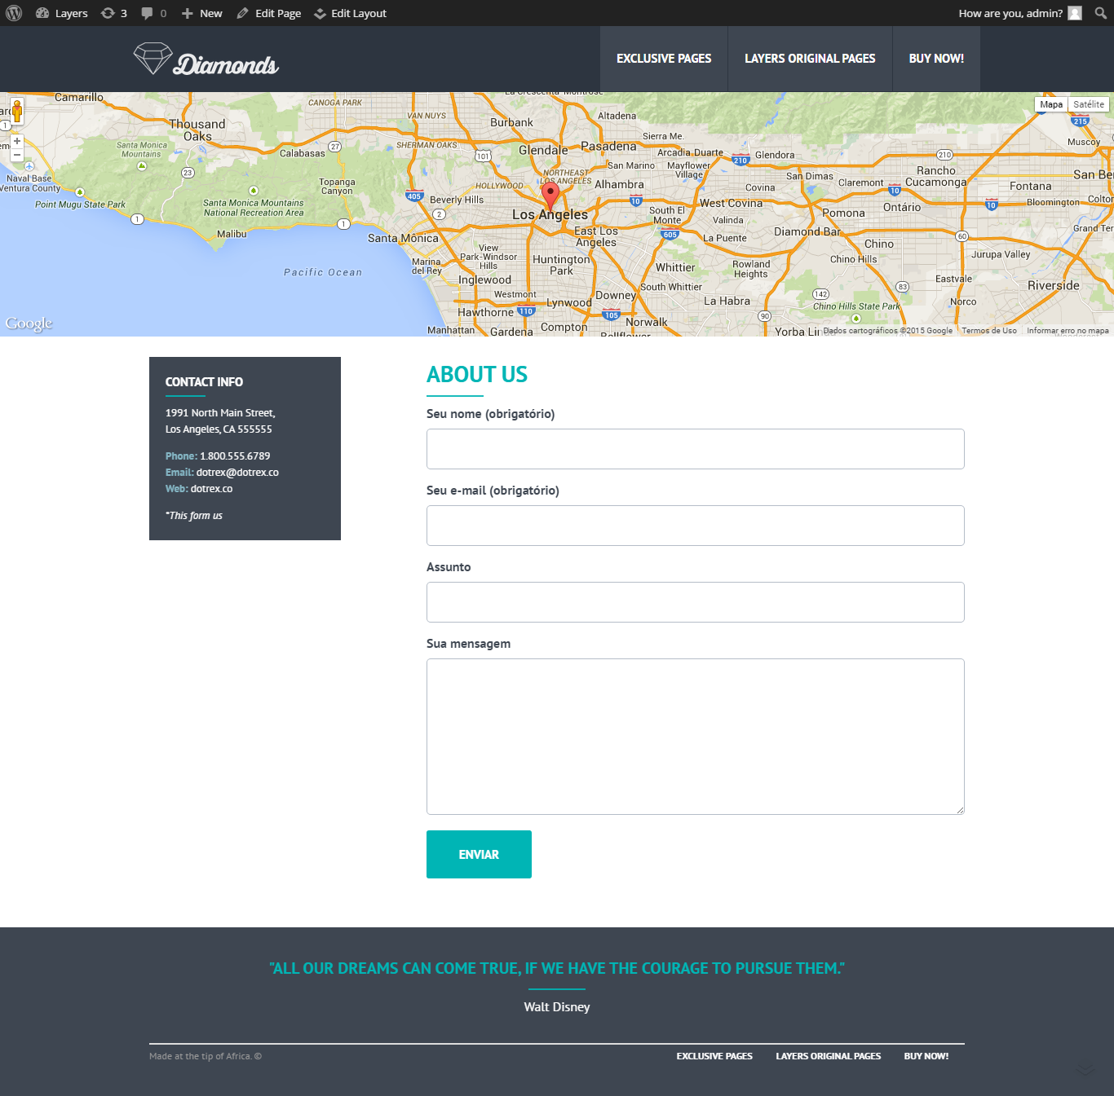Open the WordPress logo menu
The height and width of the screenshot is (1096, 1114).
[x=14, y=13]
